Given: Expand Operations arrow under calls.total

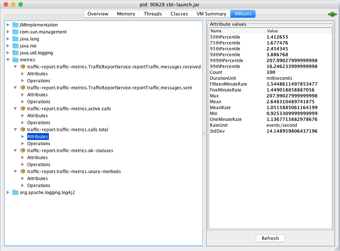Looking at the screenshot, I should point(22,143).
